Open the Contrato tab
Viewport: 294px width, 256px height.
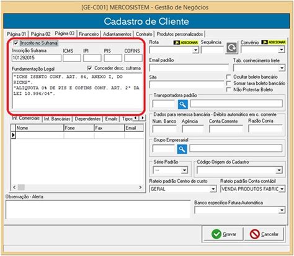click(144, 34)
